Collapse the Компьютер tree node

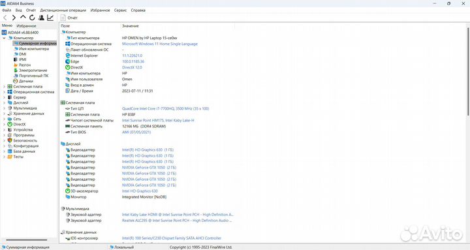point(4,38)
